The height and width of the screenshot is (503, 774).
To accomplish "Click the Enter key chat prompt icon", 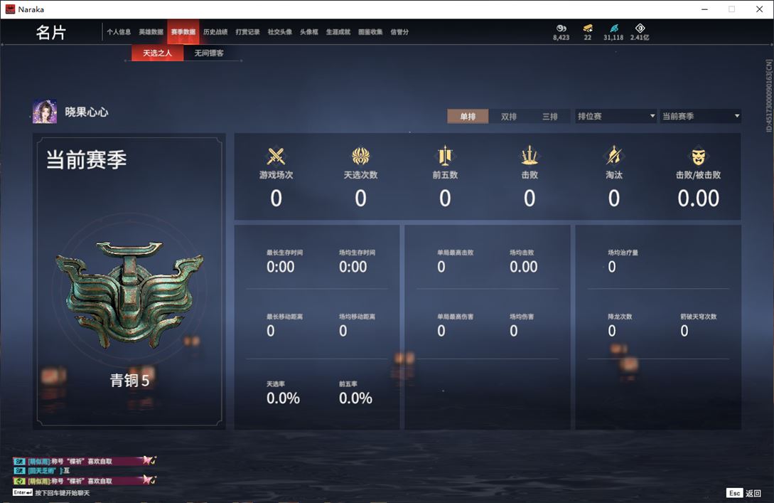I will (23, 492).
